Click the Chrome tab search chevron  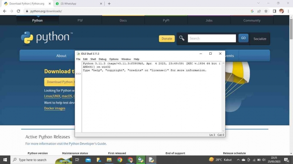[x=258, y=3]
